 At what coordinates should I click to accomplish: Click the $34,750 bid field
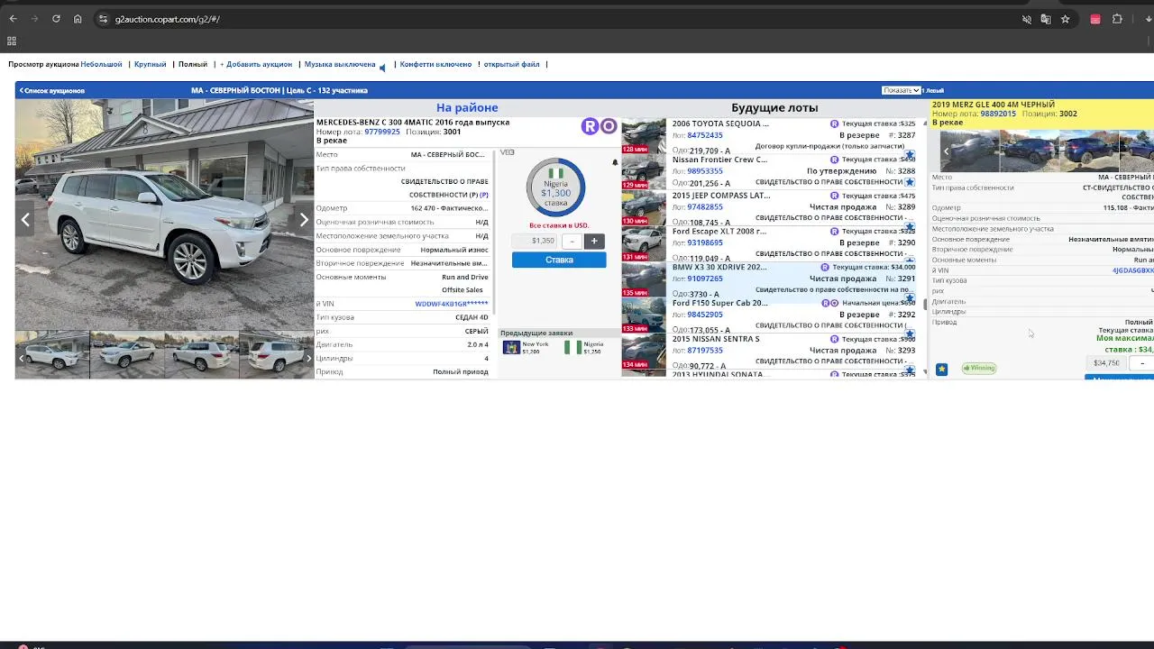pos(1106,363)
